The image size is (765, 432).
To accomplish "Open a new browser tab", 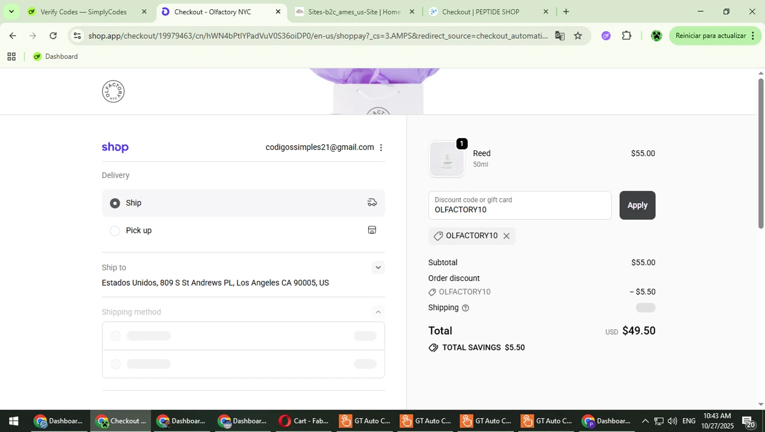I will click(x=566, y=12).
